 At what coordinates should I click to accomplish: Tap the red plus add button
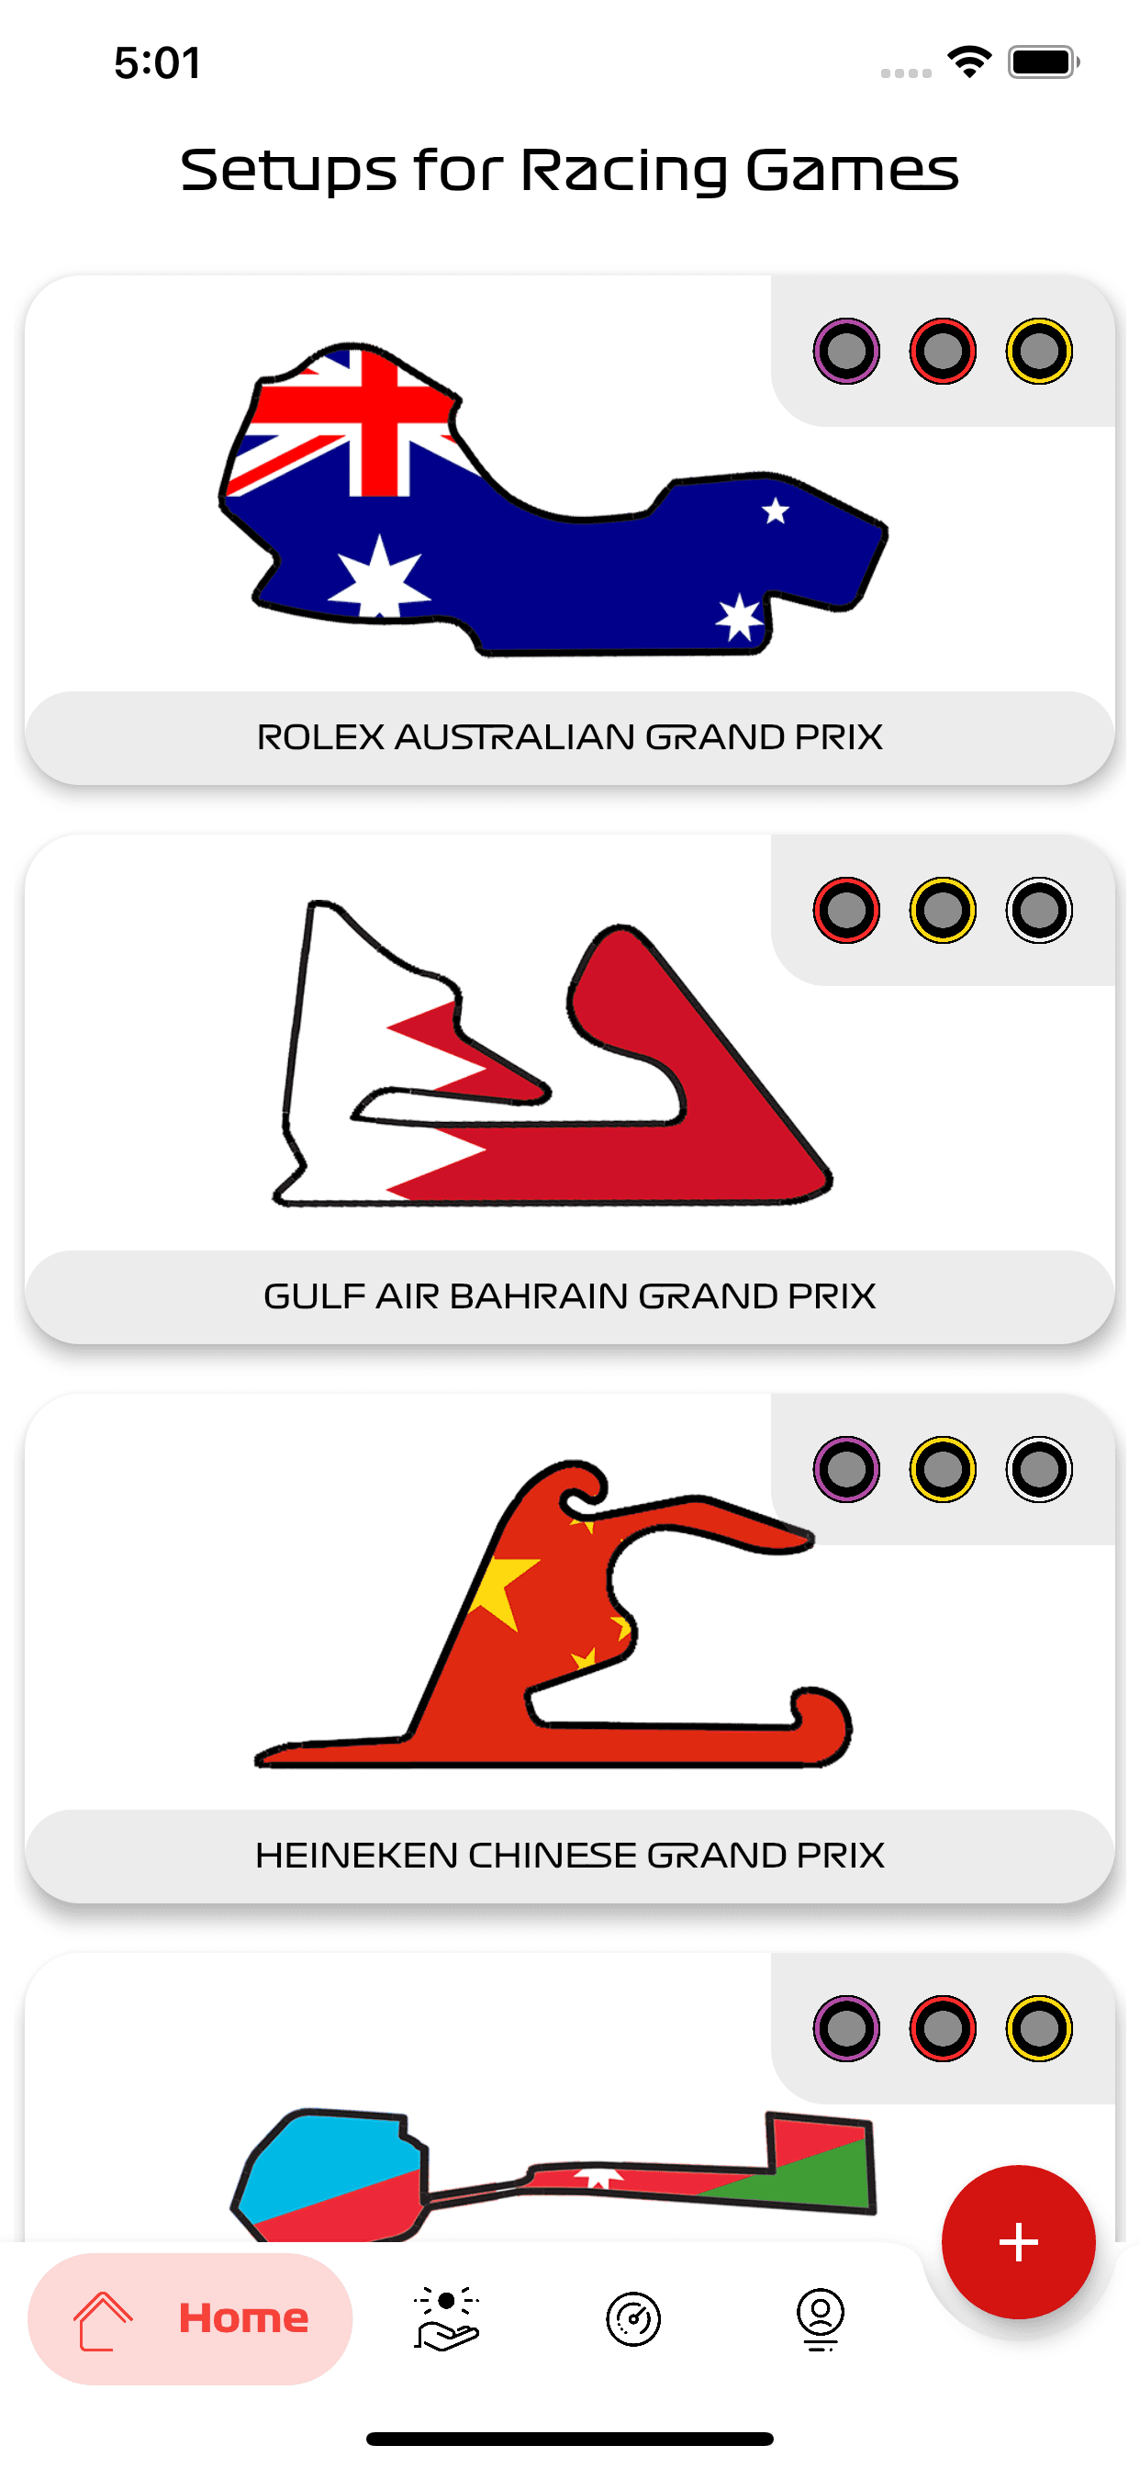pyautogui.click(x=1018, y=2242)
